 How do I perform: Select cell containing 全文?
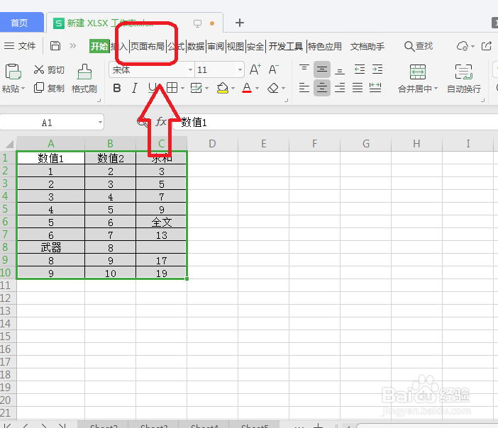161,222
